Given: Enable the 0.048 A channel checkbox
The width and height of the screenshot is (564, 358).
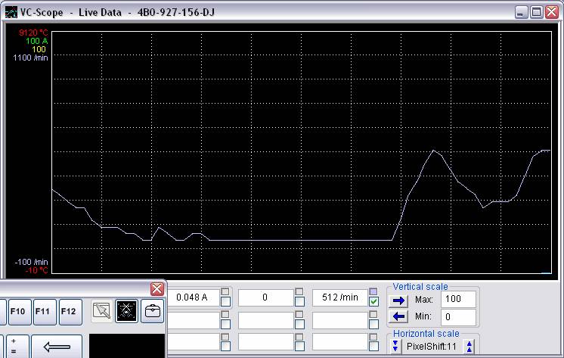Looking at the screenshot, I should coord(225,303).
